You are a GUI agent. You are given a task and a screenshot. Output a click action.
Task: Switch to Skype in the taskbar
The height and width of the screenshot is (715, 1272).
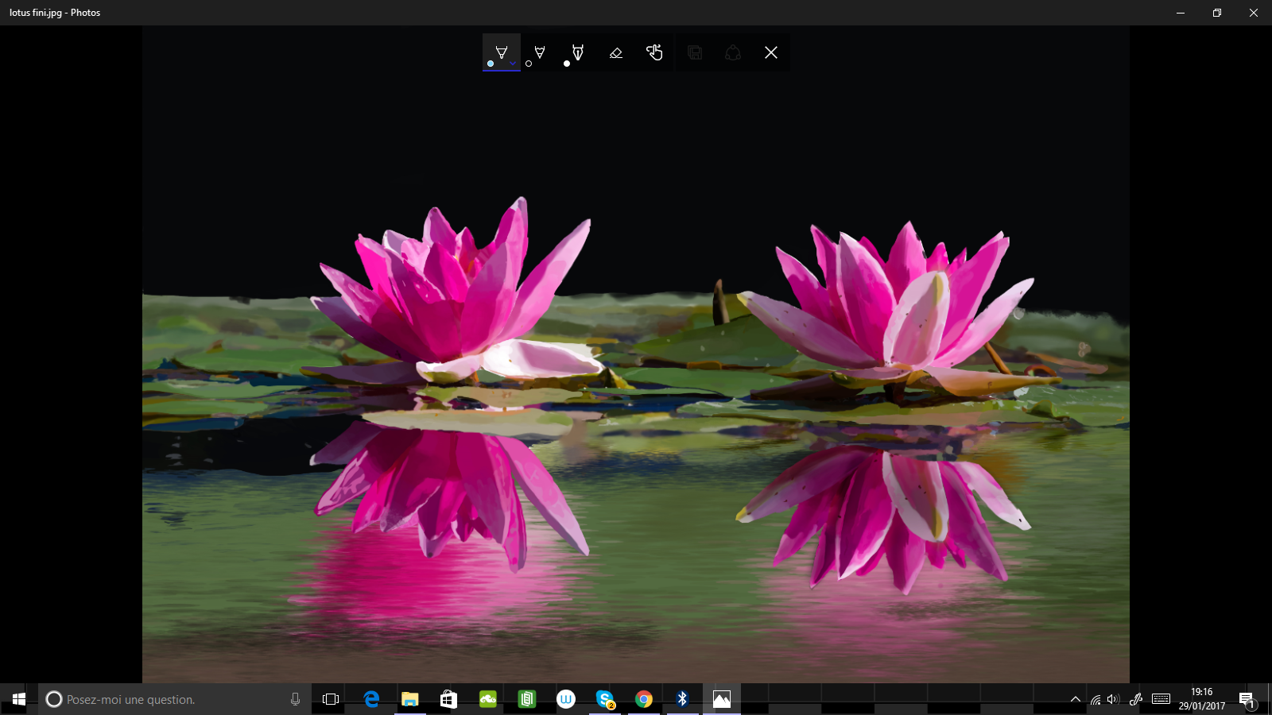coord(605,699)
